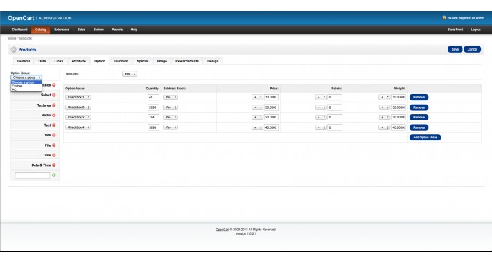
Task: Remove the Radio option red minus icon
Action: (x=53, y=115)
